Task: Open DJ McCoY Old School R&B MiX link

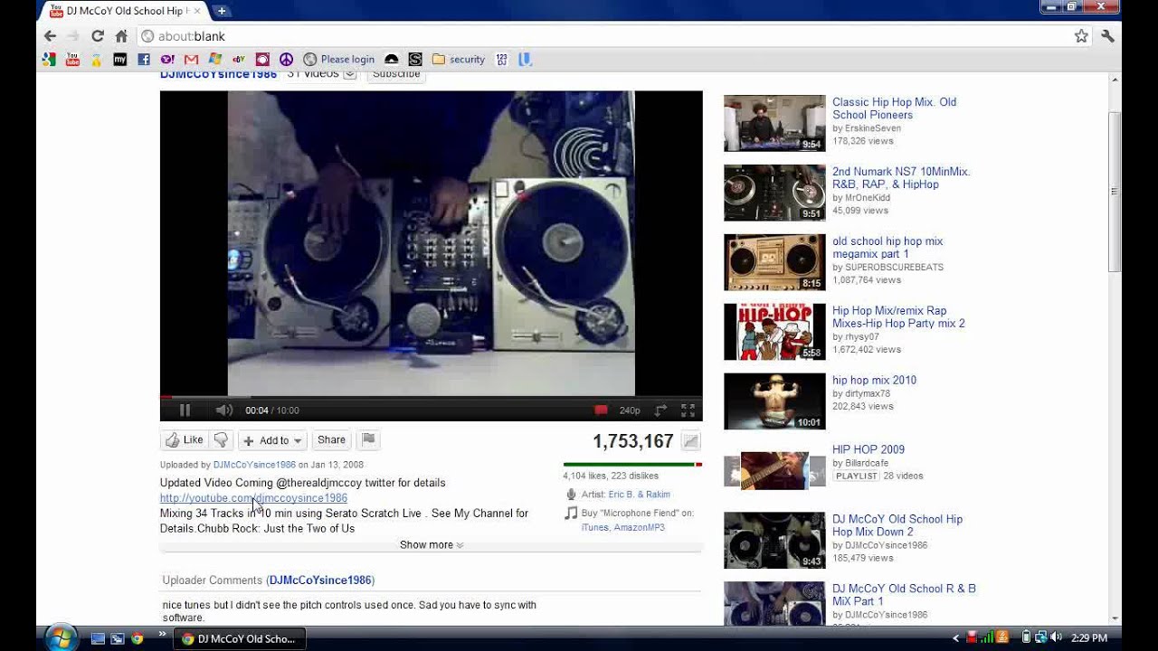Action: tap(904, 595)
